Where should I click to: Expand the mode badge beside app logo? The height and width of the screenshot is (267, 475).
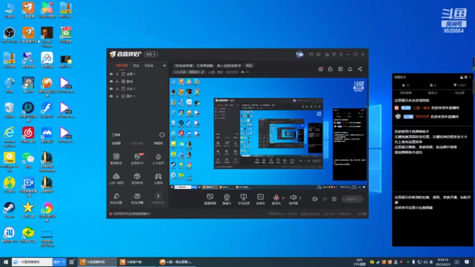151,54
